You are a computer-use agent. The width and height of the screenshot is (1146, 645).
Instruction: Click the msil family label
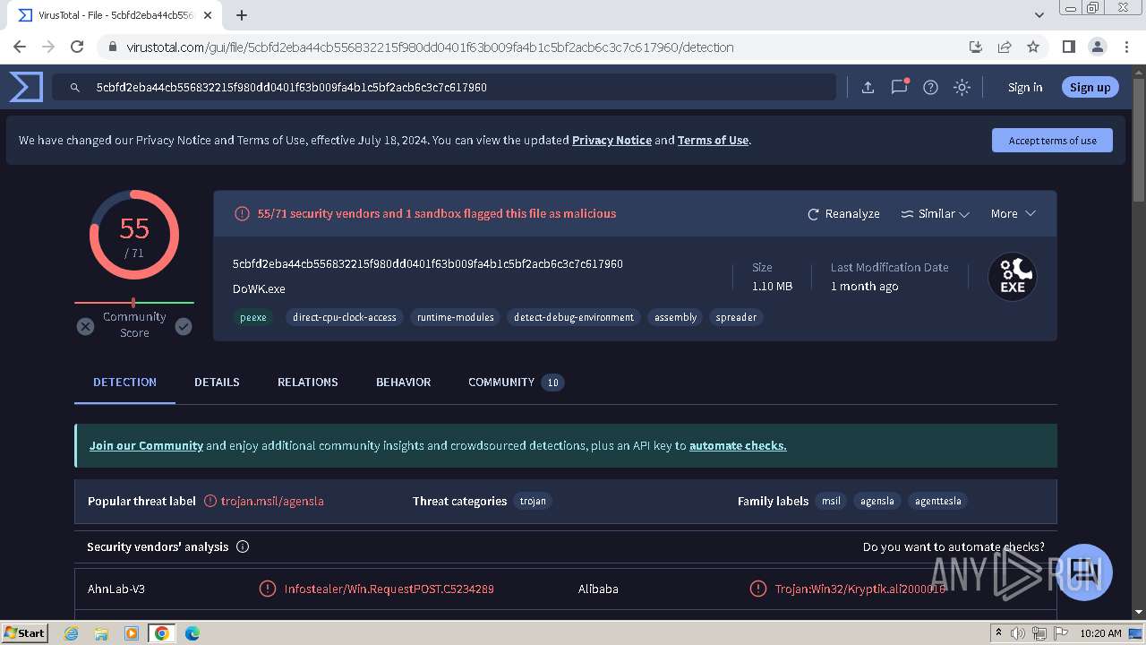tap(831, 502)
